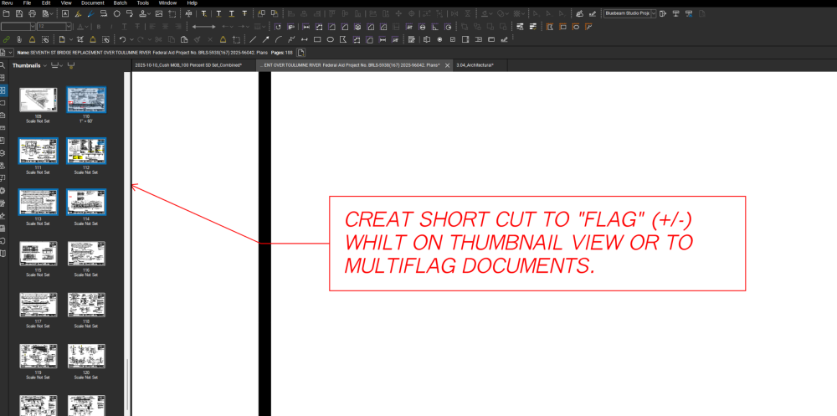Click the page icon beside Pages 188

point(301,53)
